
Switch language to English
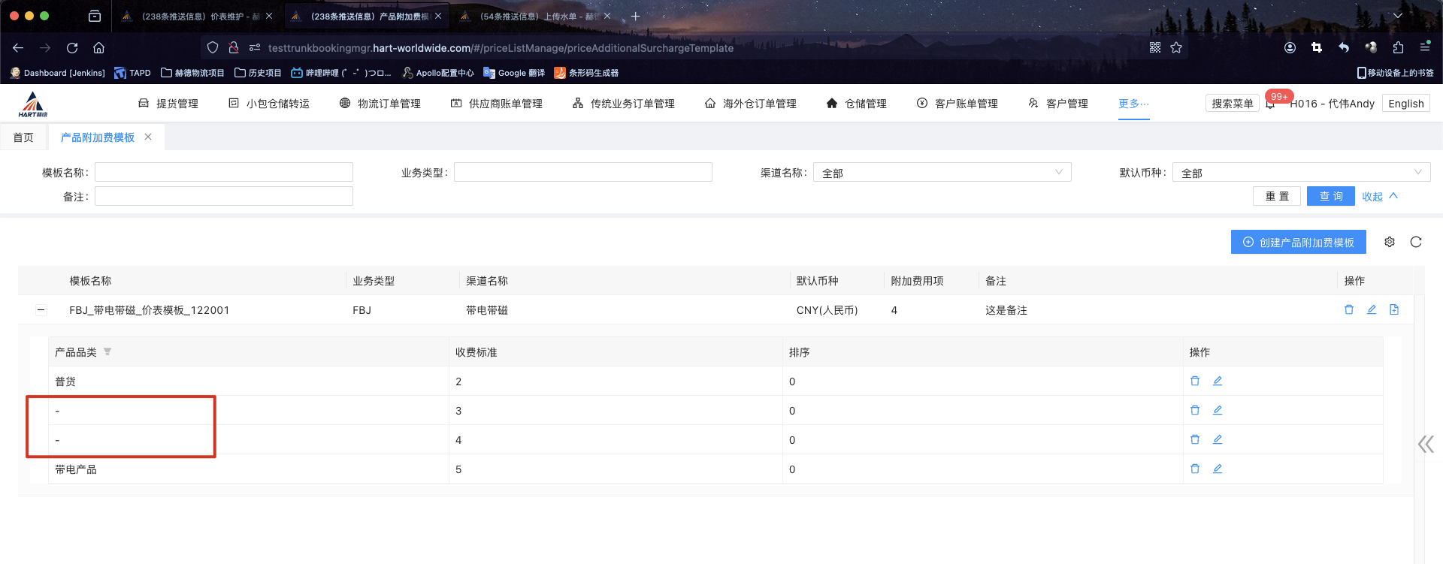pos(1405,104)
